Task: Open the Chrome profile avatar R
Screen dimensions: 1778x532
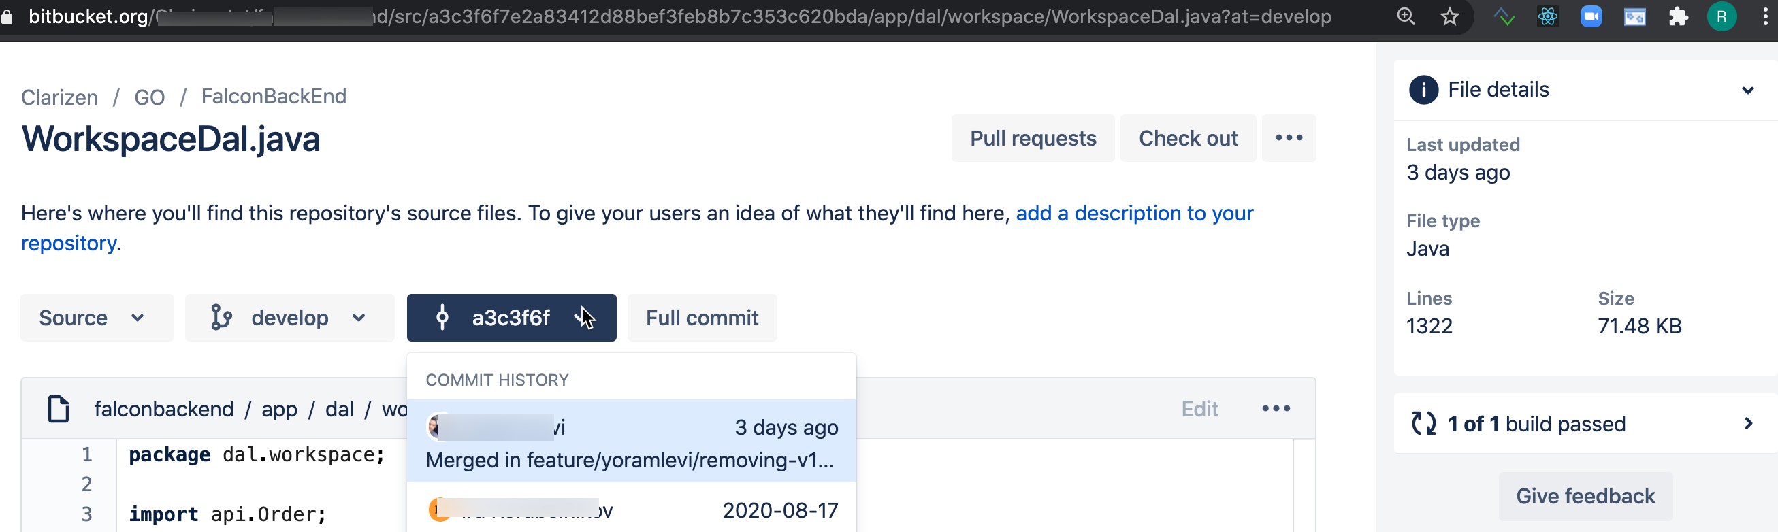Action: click(1722, 16)
